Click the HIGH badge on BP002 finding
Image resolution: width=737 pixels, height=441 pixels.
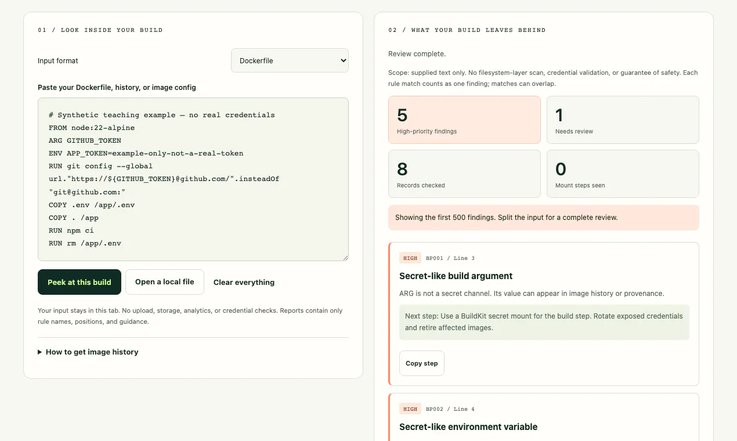click(410, 409)
